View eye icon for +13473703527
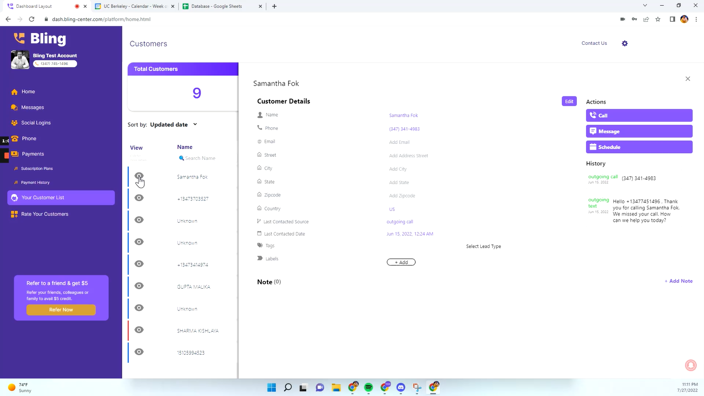 coord(139,198)
